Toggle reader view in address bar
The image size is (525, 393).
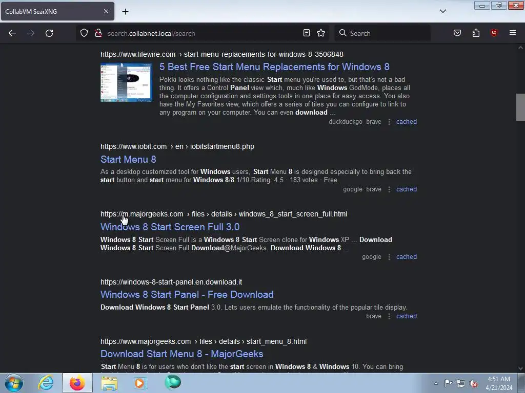(x=307, y=33)
